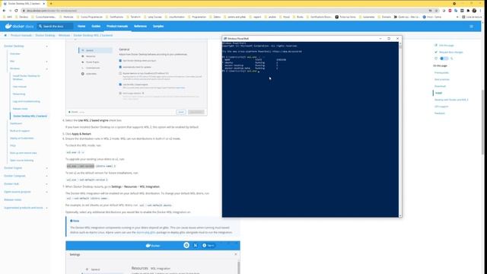Click the Windows breadcrumb link
Image resolution: width=487 pixels, height=274 pixels.
pyautogui.click(x=64, y=36)
